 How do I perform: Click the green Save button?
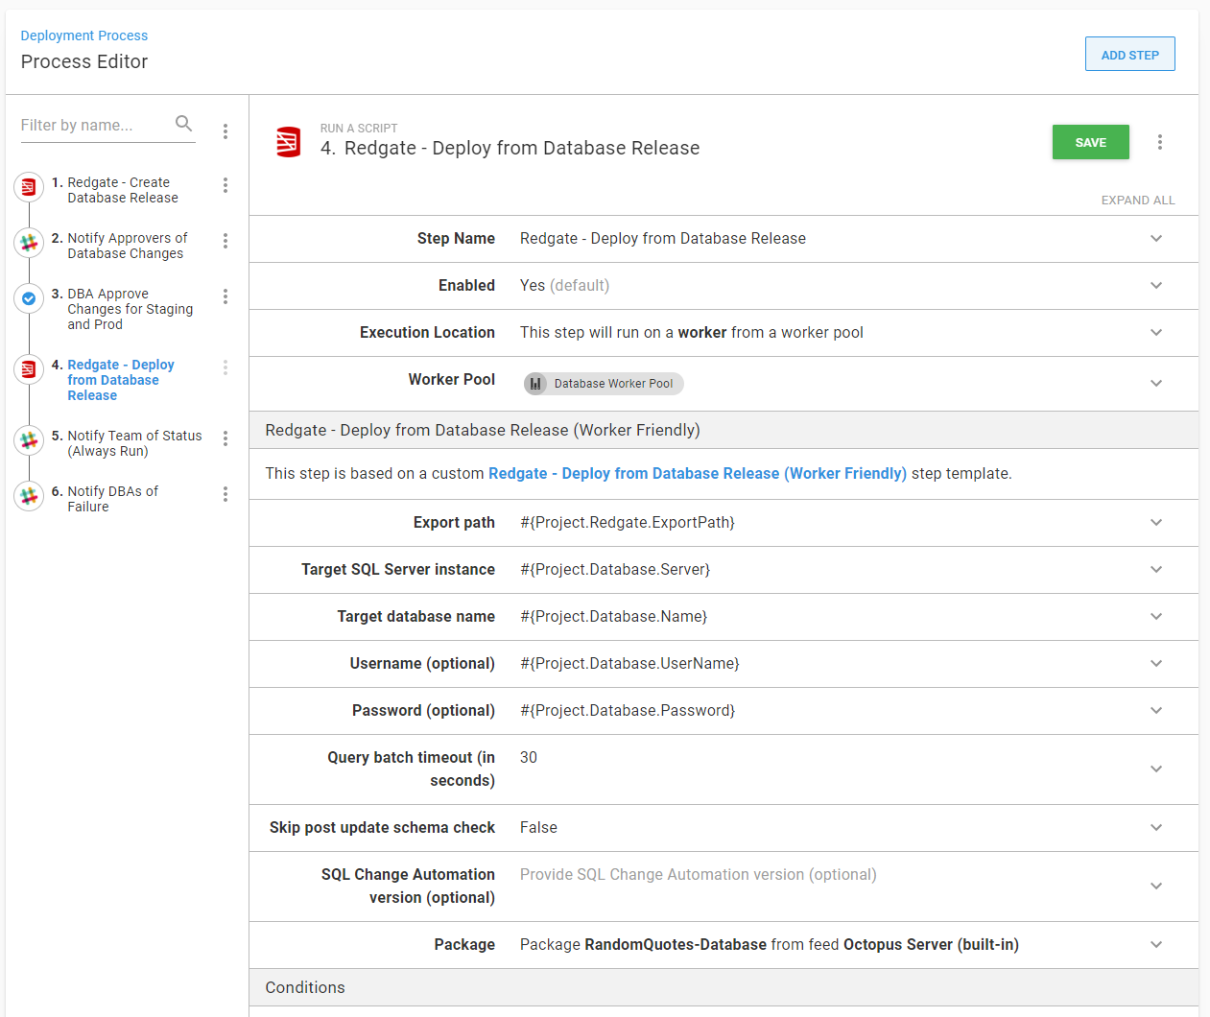point(1091,142)
